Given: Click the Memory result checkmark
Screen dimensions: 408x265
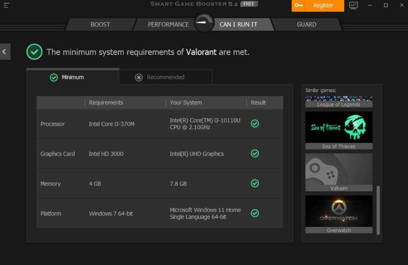Looking at the screenshot, I should 255,183.
